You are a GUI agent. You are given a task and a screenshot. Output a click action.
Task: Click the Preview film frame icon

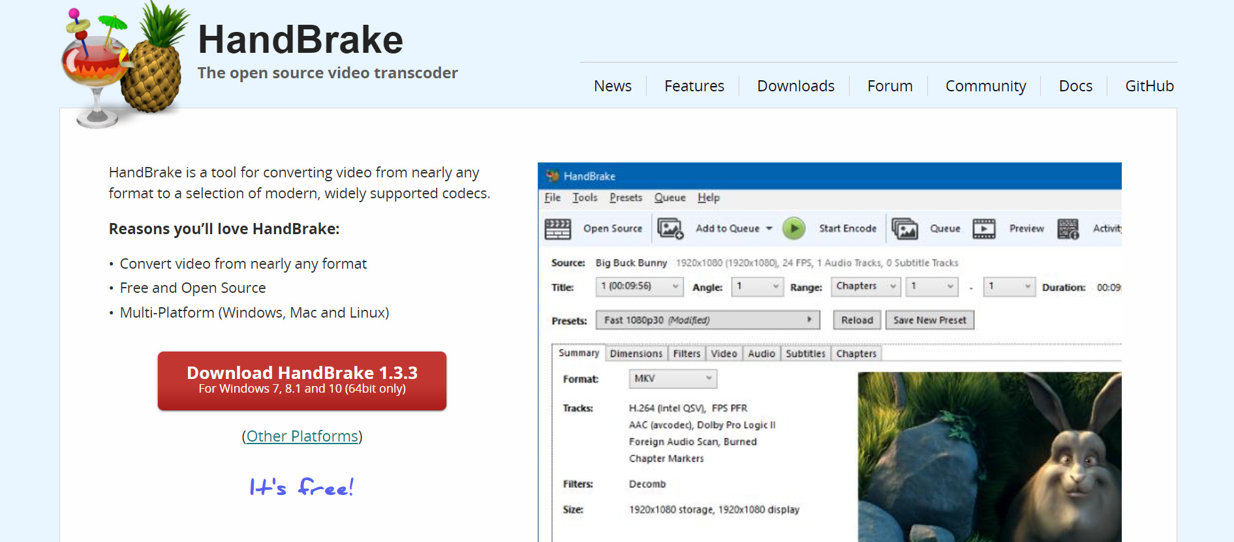click(x=984, y=229)
